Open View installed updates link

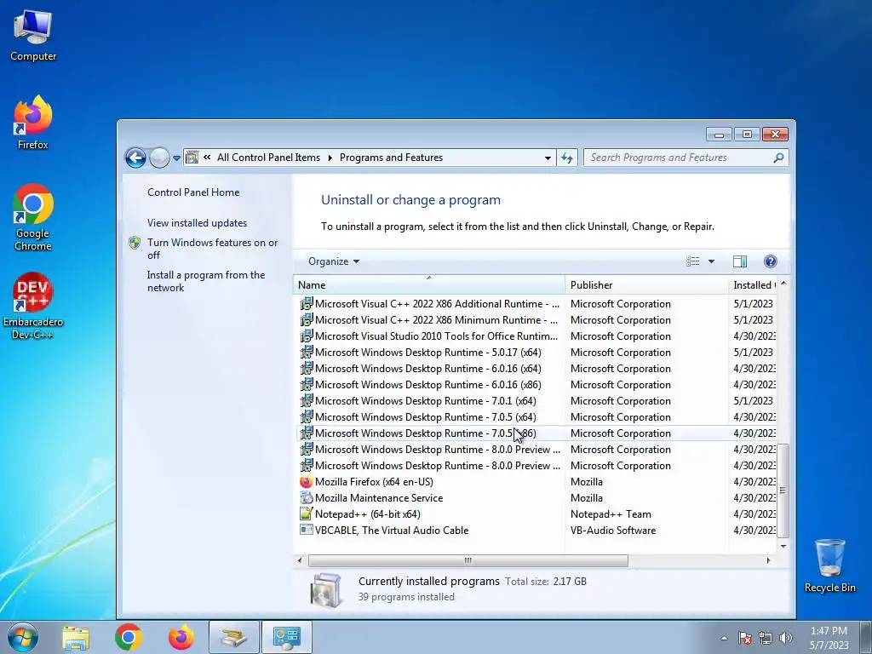coord(197,223)
